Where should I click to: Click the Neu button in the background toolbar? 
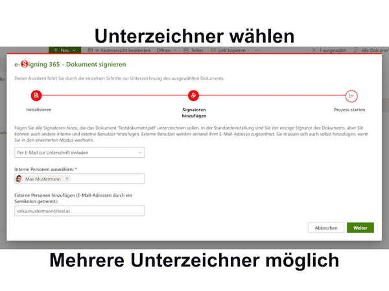click(65, 50)
